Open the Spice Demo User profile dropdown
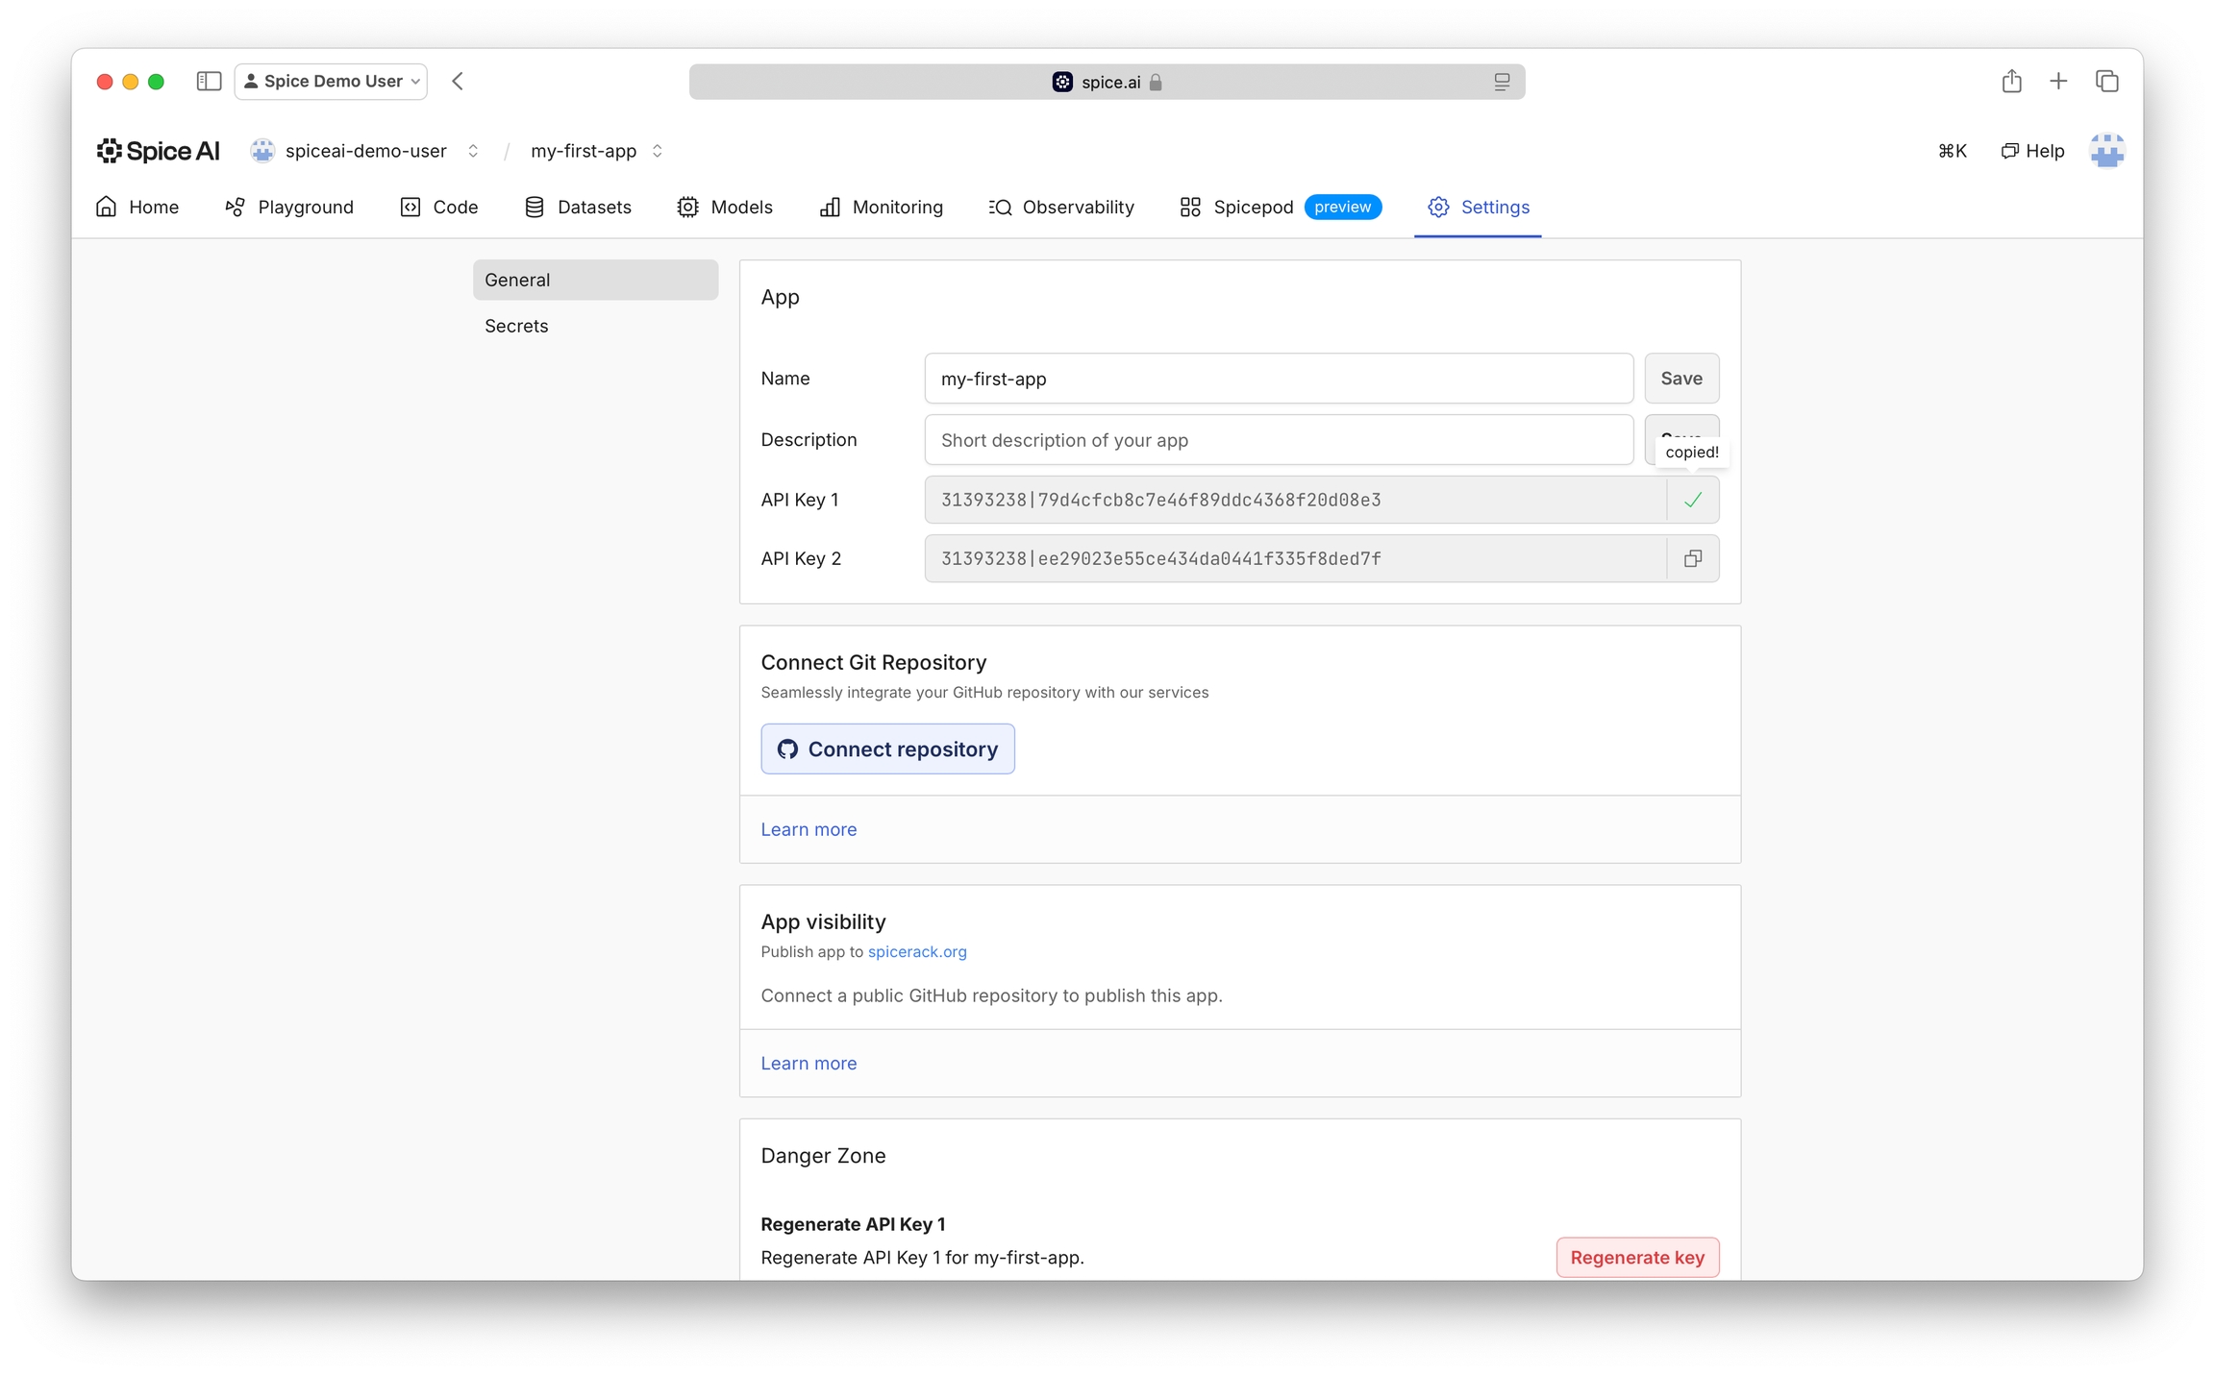Viewport: 2215px width, 1375px height. 331,82
